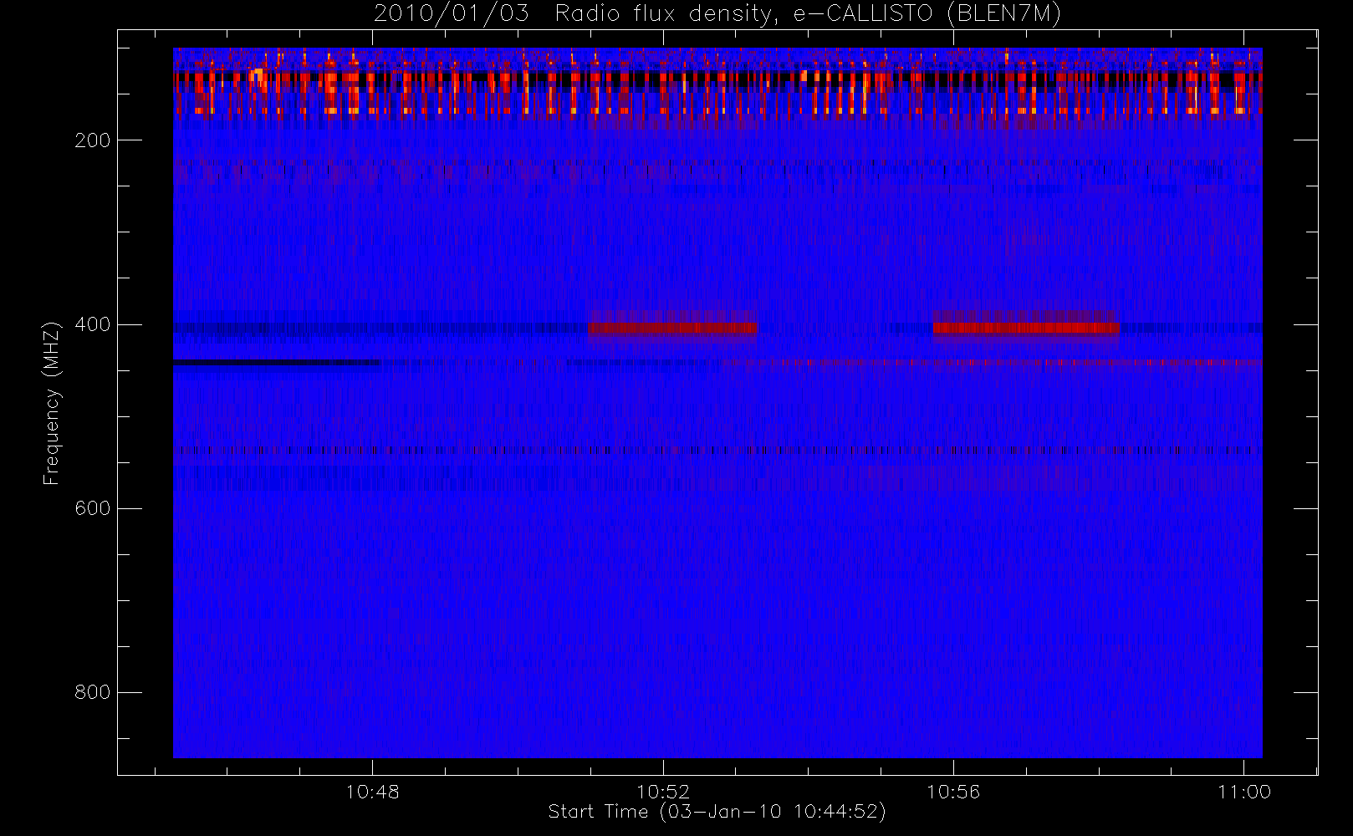Image resolution: width=1353 pixels, height=836 pixels.
Task: Click the first red burst near 400 MHz around 10:52
Action: (x=673, y=328)
